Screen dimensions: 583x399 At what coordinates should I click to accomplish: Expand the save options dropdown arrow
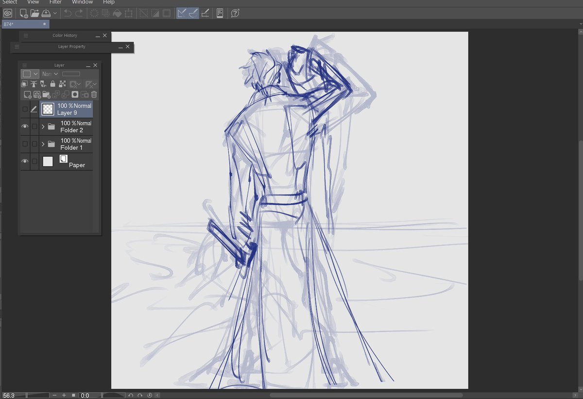55,14
